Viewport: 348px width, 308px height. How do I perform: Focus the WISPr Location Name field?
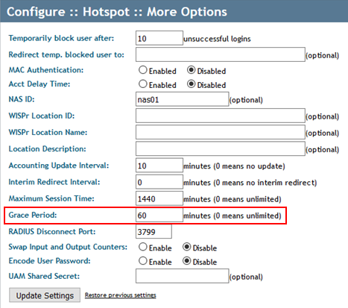point(221,132)
